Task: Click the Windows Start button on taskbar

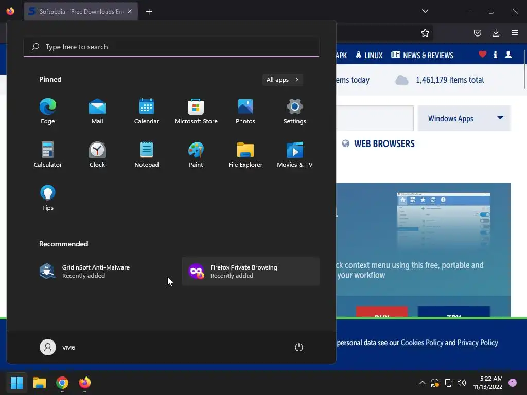Action: tap(16, 383)
